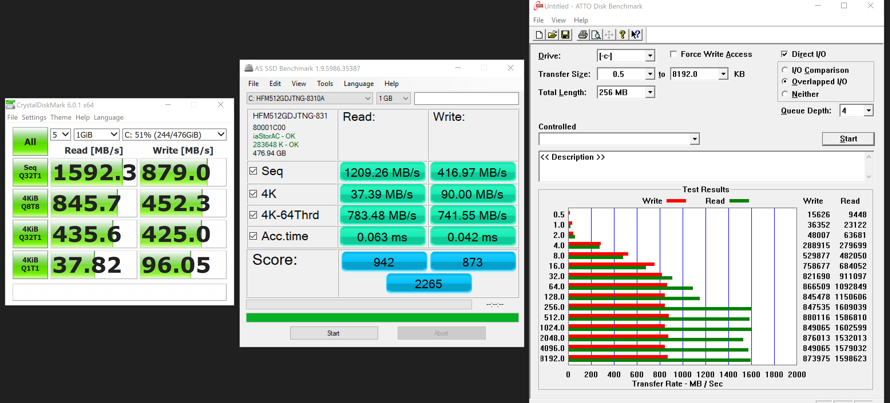Open CrystalDiskMark Settings menu

(x=34, y=117)
